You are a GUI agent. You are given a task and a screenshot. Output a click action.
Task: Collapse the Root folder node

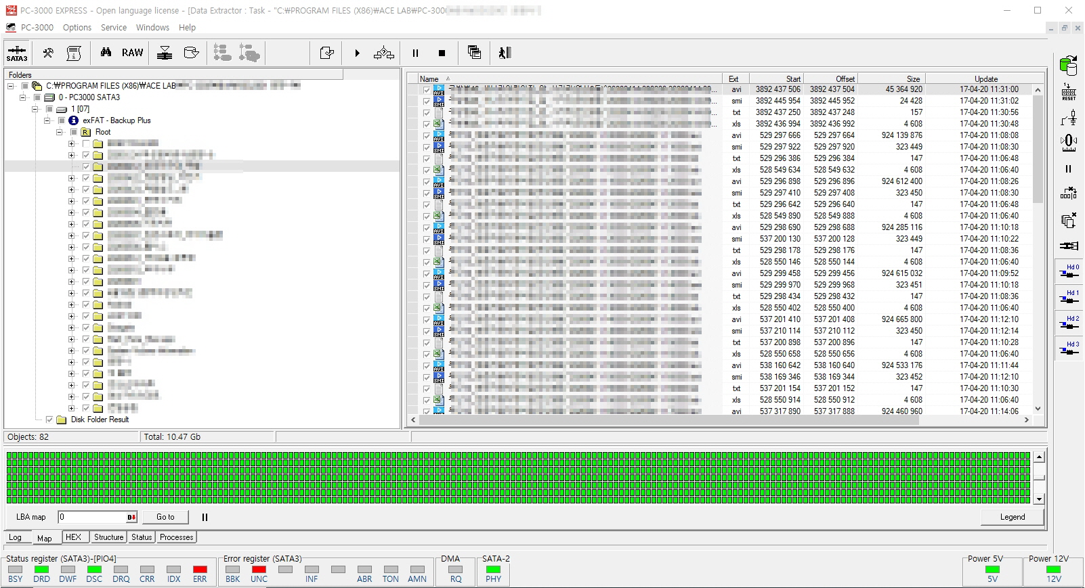[60, 132]
